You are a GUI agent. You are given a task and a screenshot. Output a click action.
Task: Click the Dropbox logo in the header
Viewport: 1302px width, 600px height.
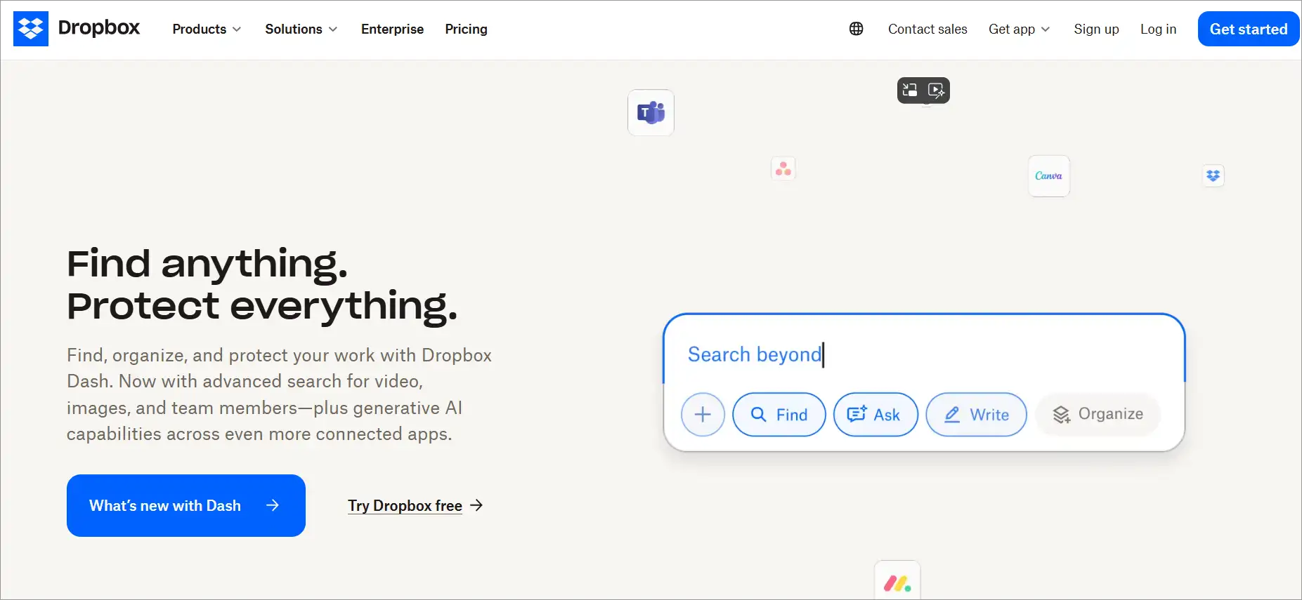point(77,29)
